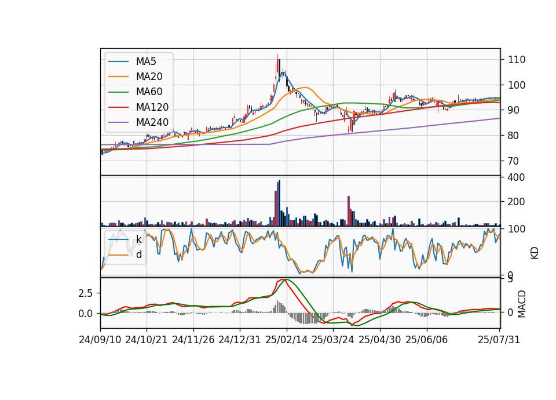This screenshot has width=556, height=400.
Task: Click the 24/09/10 date axis label
Action: [x=100, y=340]
